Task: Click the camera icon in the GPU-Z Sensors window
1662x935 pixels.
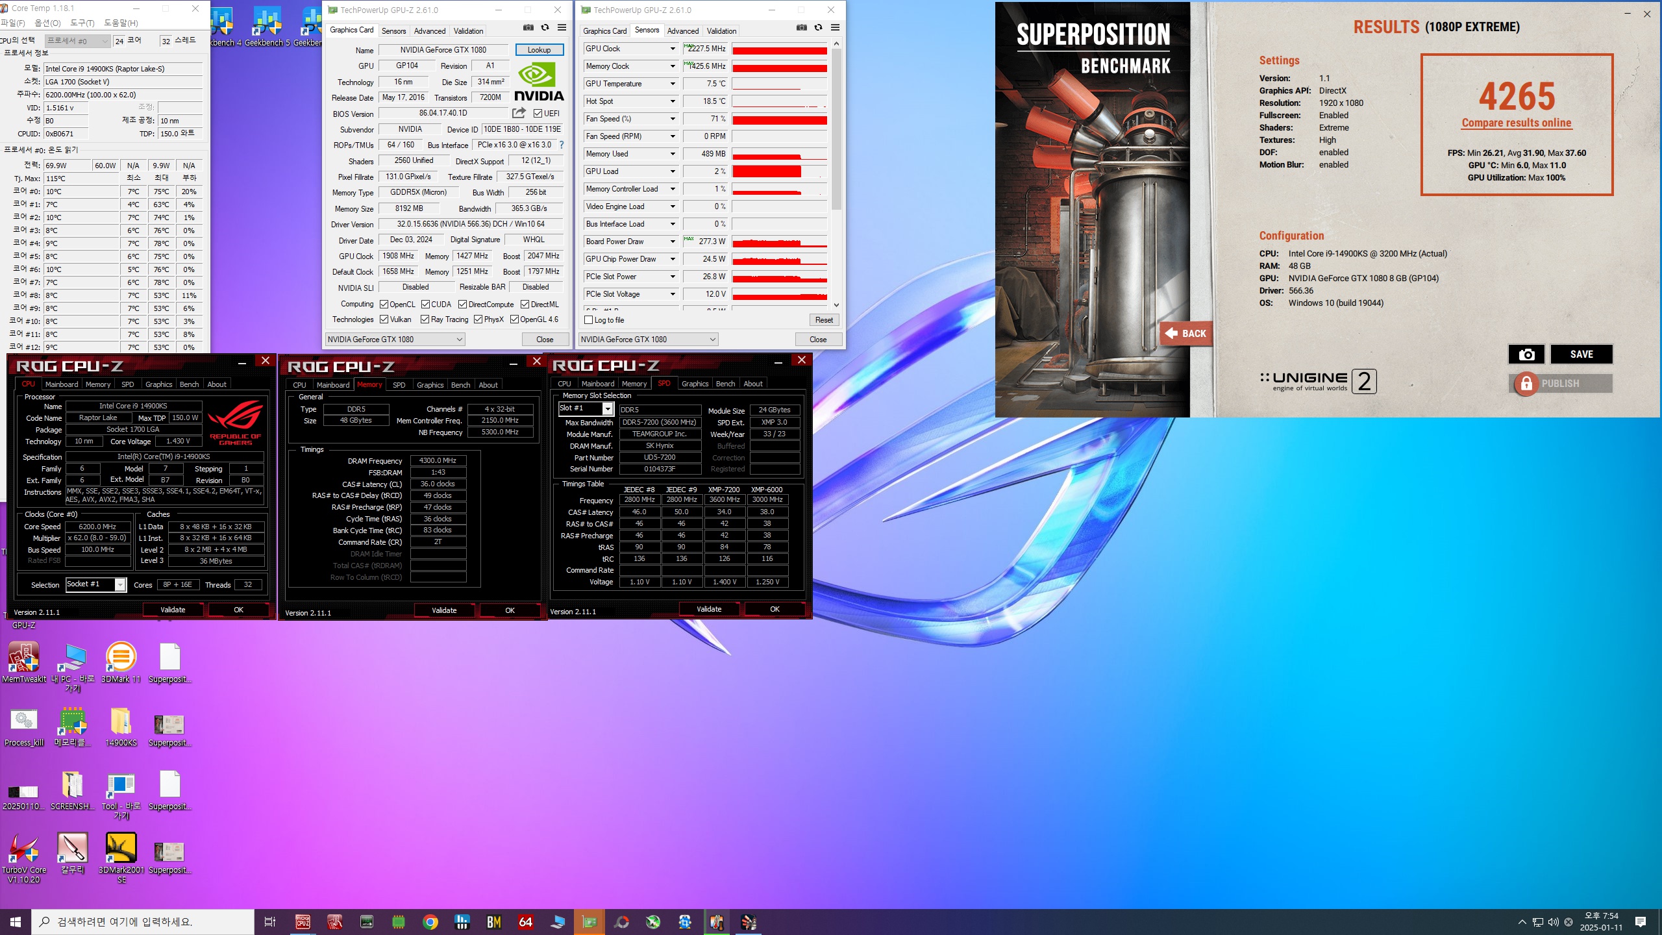Action: coord(802,28)
